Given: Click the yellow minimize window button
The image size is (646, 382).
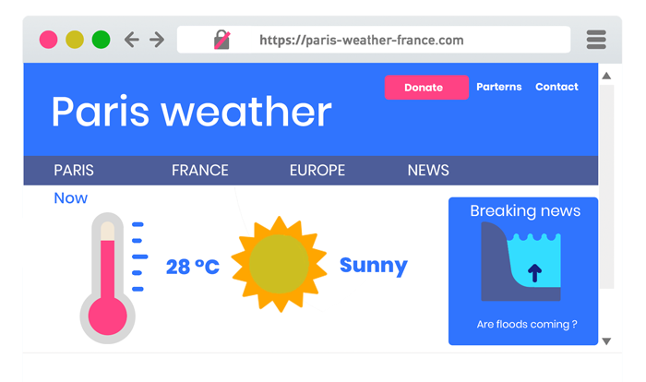Looking at the screenshot, I should click(x=75, y=40).
